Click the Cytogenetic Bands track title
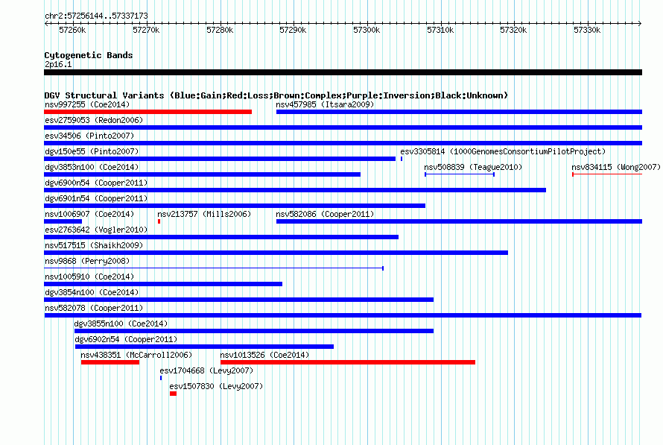 tap(89, 55)
